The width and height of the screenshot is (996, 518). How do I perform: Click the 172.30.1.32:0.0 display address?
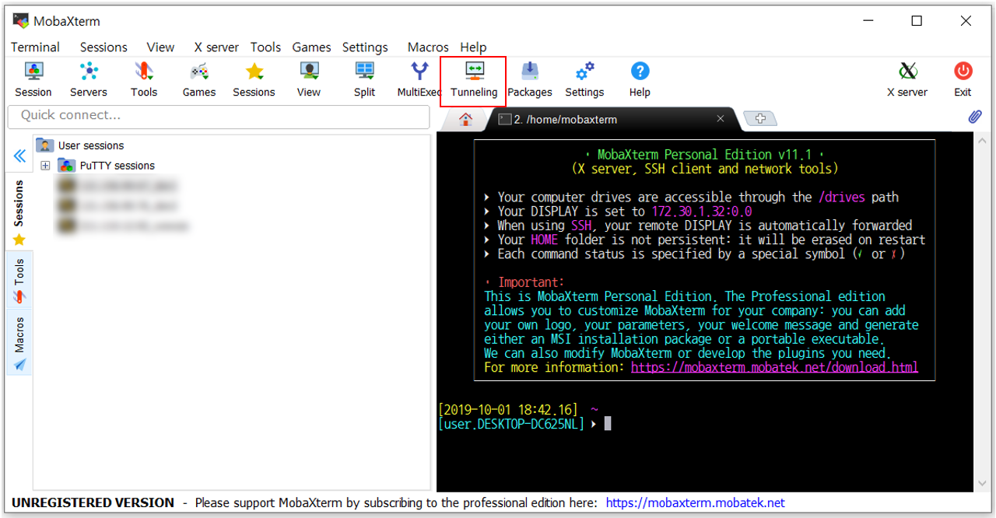click(701, 212)
